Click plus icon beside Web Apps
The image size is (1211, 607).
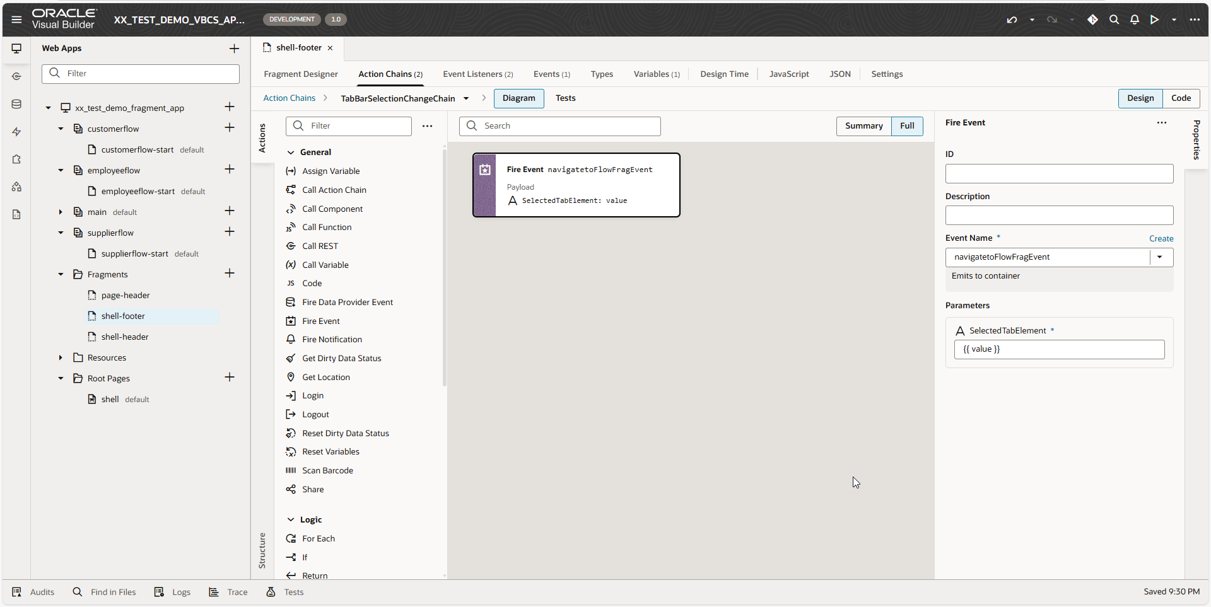point(234,49)
